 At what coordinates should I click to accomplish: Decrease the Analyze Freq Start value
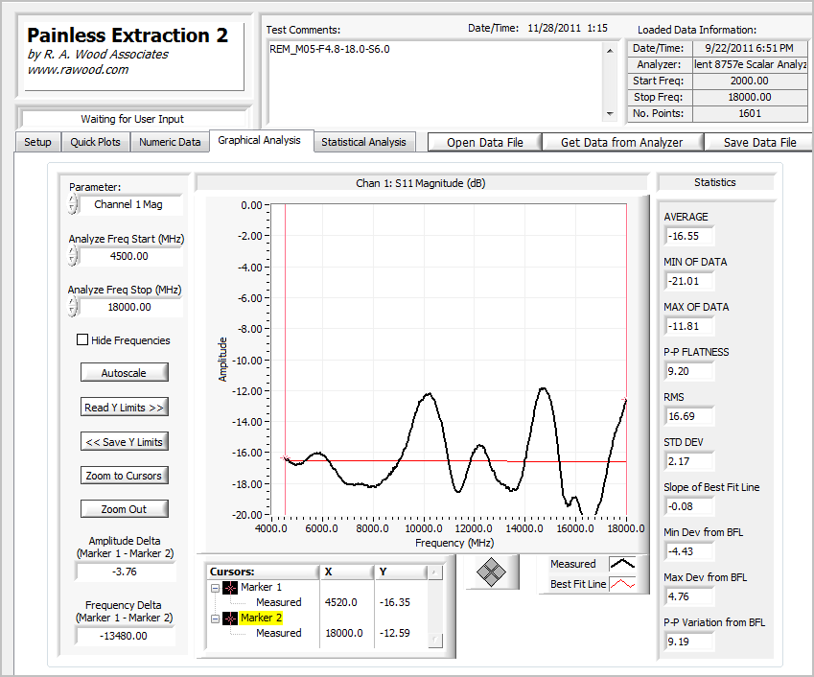(x=72, y=261)
